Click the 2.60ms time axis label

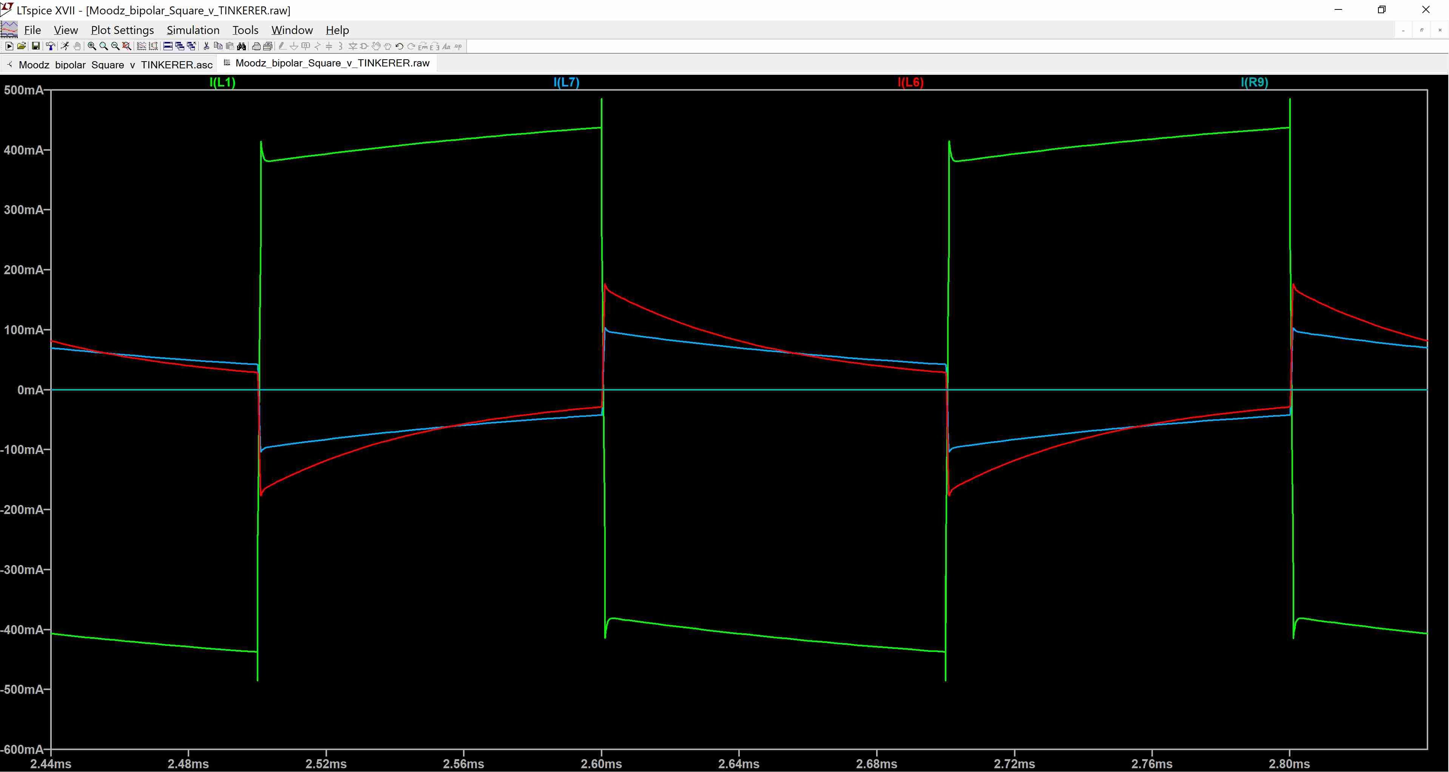coord(601,764)
